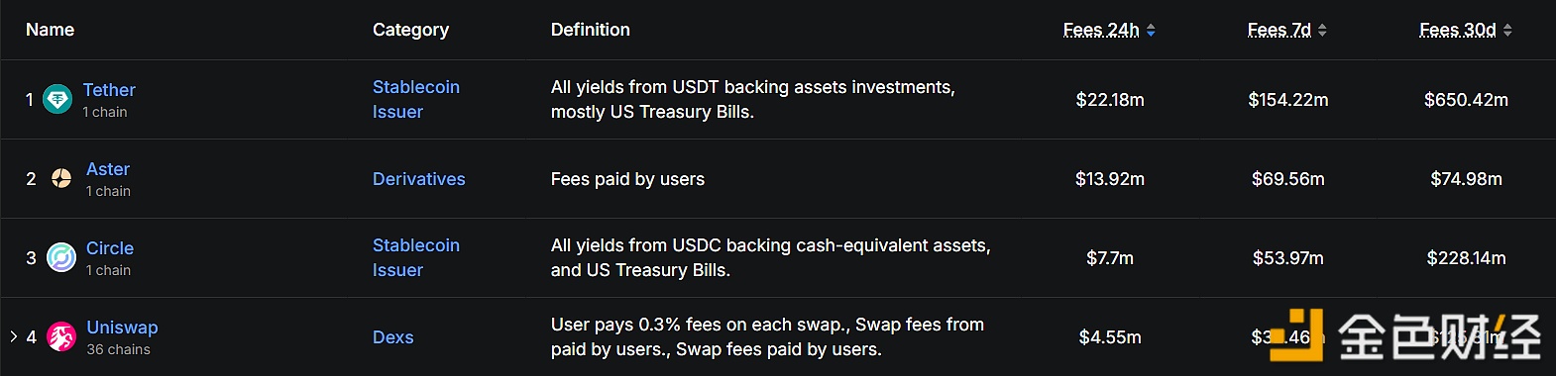1556x376 pixels.
Task: Open the Uniswap protocol link
Action: [x=122, y=328]
